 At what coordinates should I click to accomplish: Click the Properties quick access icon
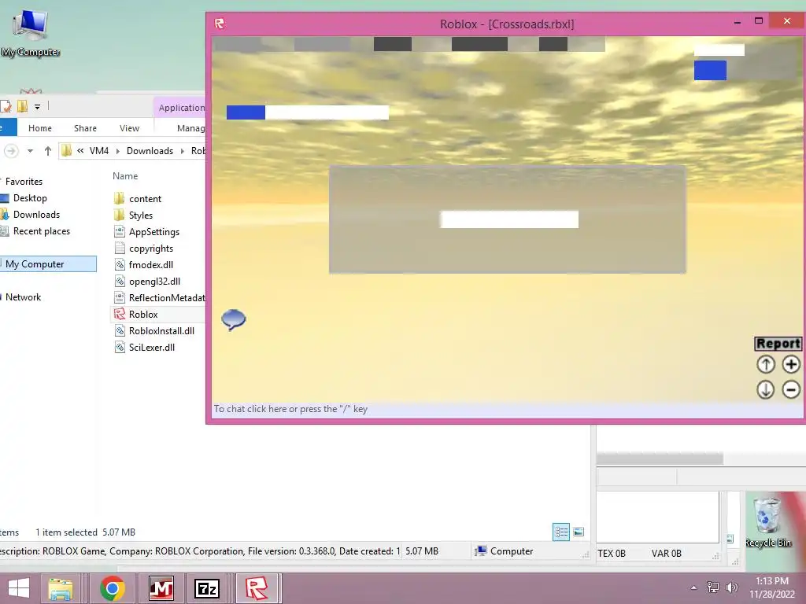[6, 106]
